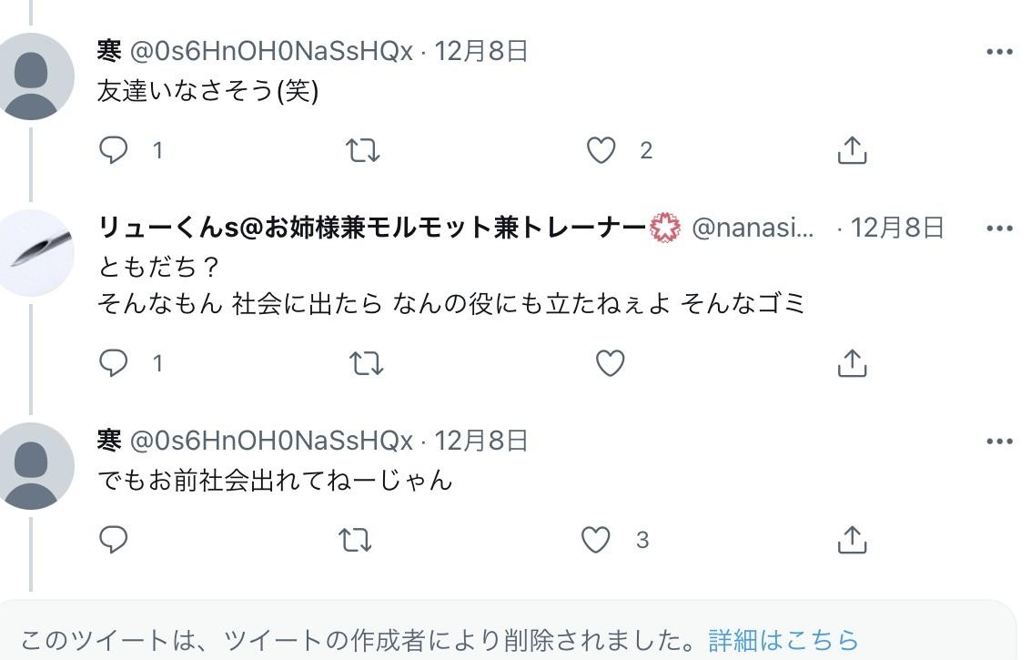
Task: Open more options on last 寒 tweet
Action: (x=999, y=442)
